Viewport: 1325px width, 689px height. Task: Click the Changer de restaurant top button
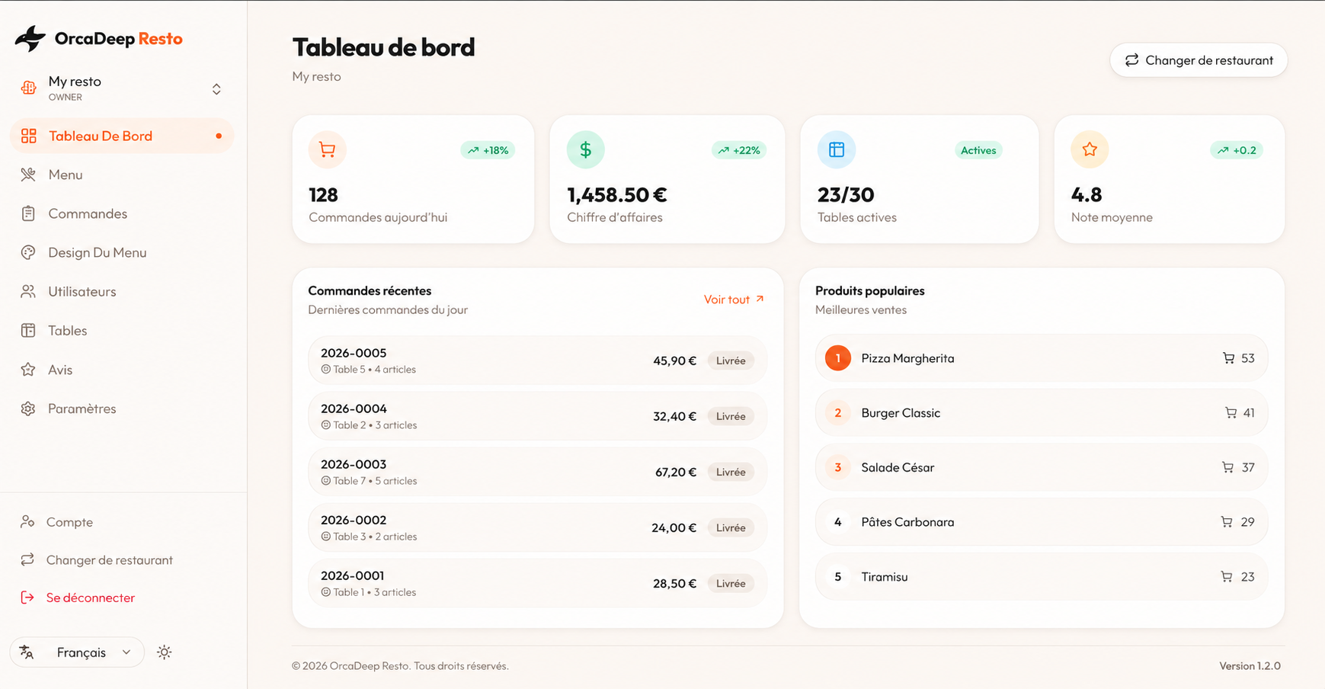pos(1199,60)
